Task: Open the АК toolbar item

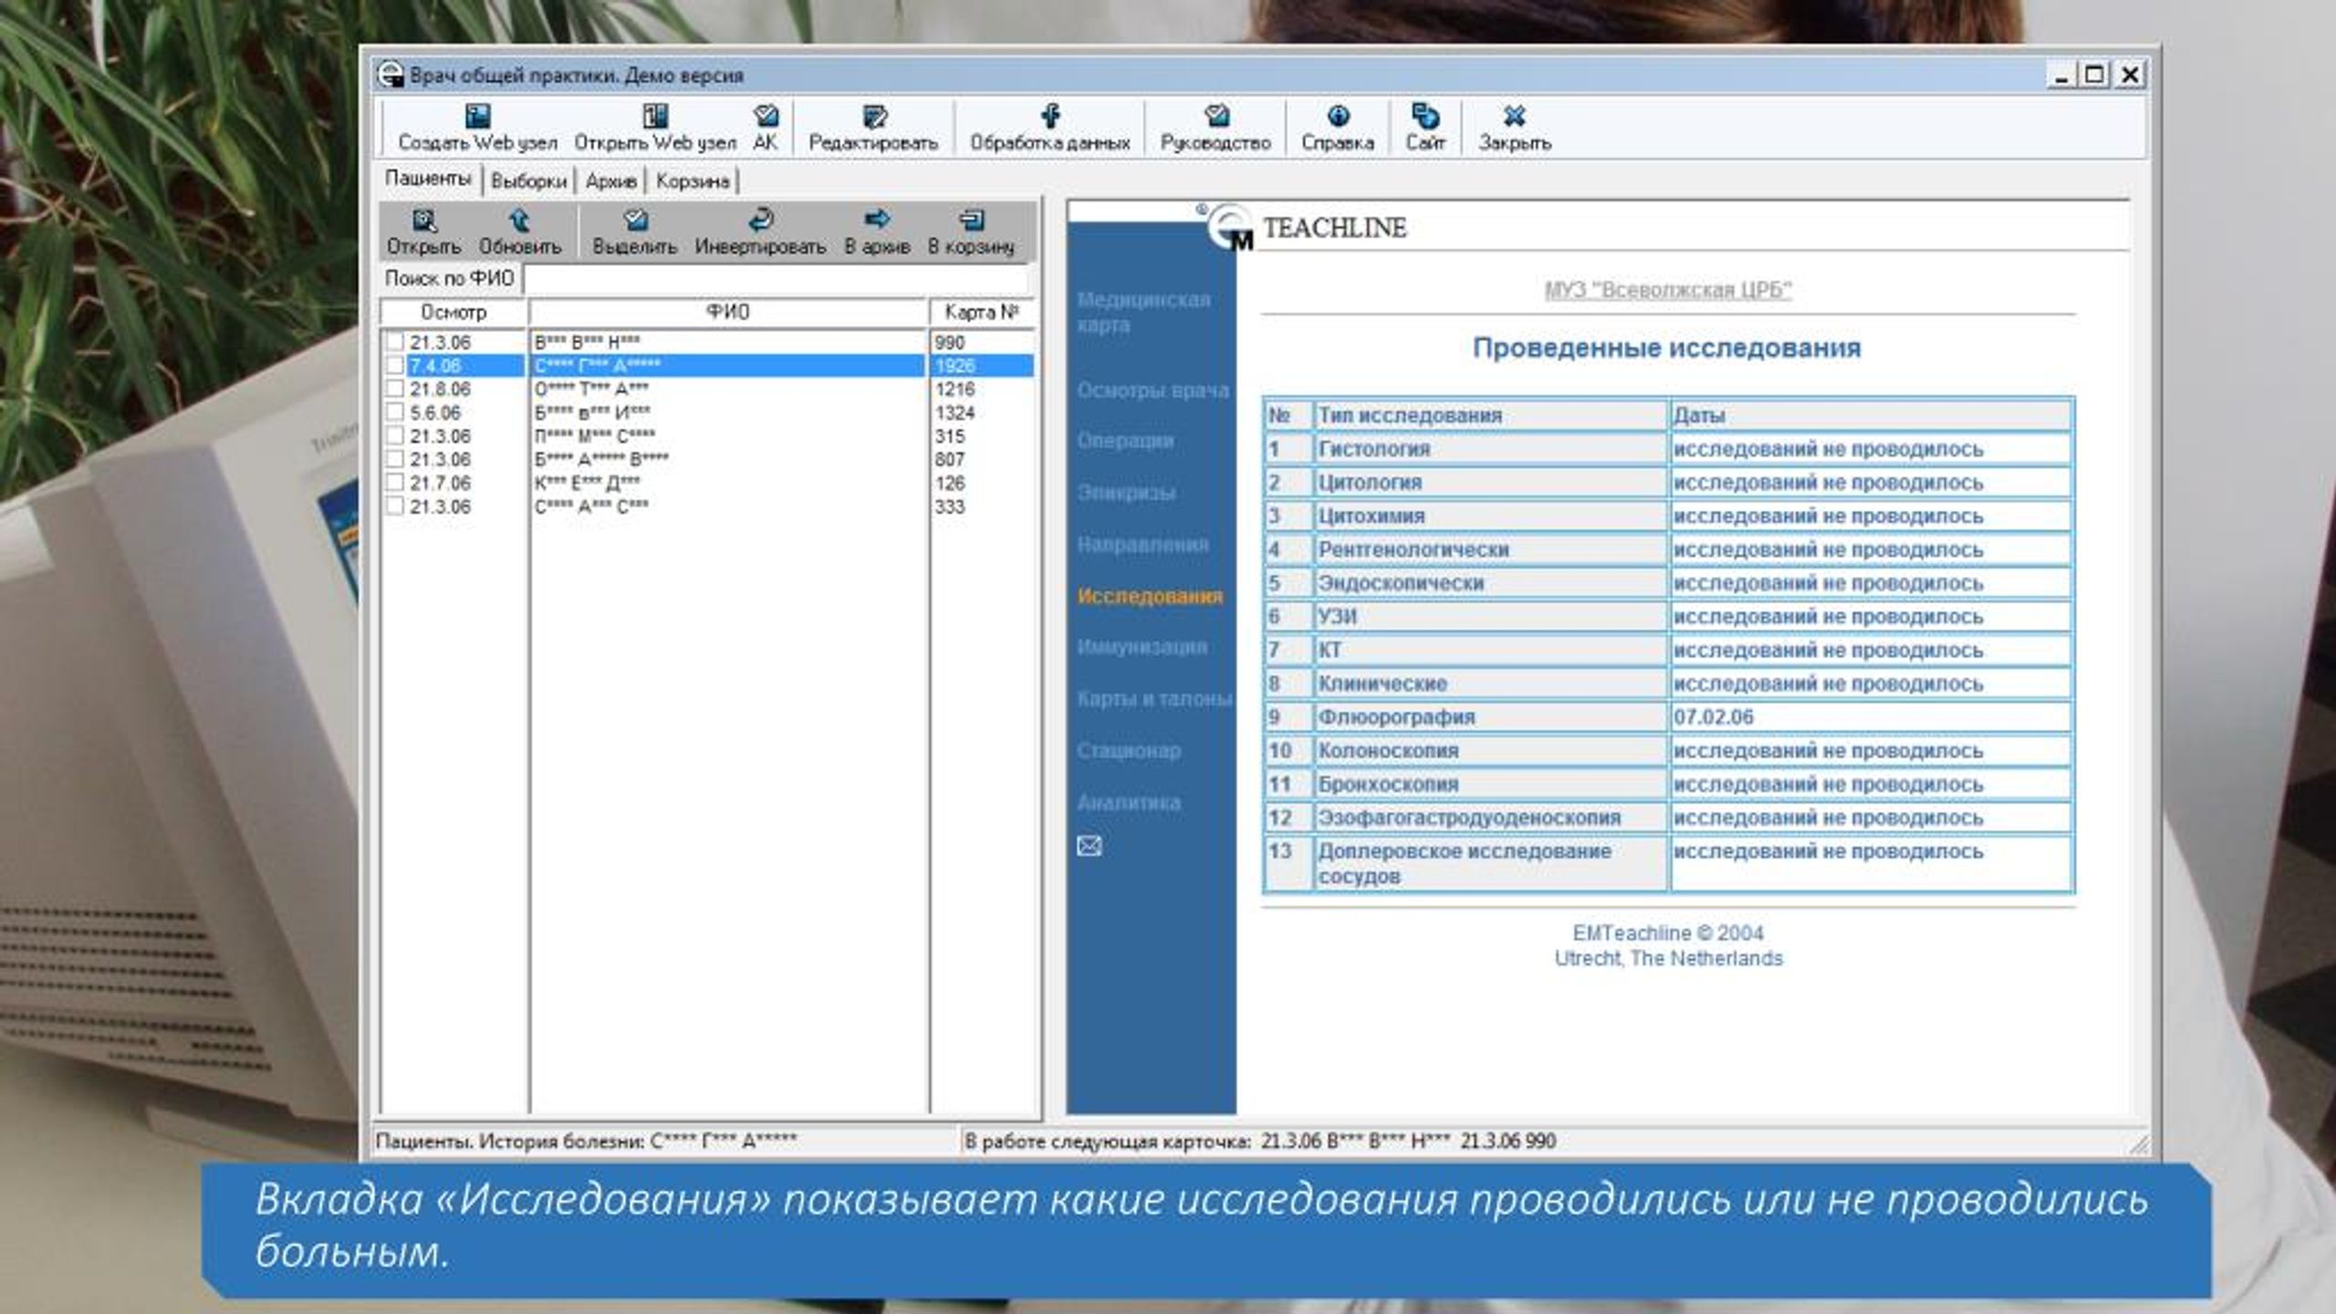Action: click(x=766, y=127)
